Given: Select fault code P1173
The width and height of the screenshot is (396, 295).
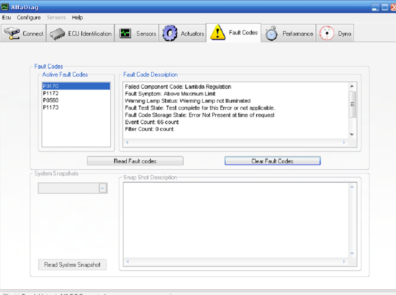Looking at the screenshot, I should tap(76, 107).
